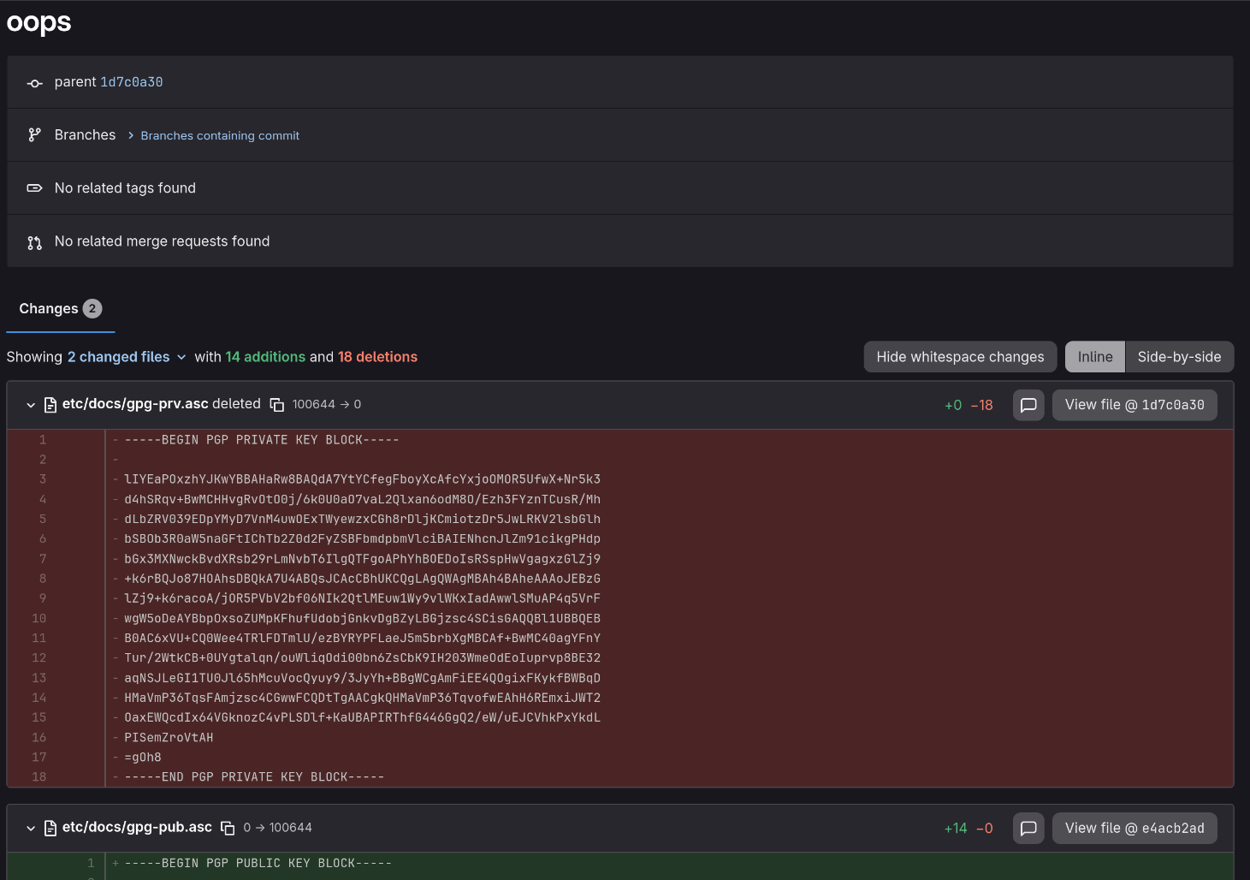Click line number 1 in gpg-prv.asc diff
1250x880 pixels.
[43, 440]
